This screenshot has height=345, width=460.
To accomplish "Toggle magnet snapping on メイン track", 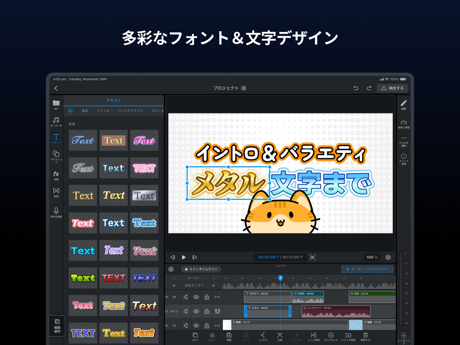I will pyautogui.click(x=217, y=311).
